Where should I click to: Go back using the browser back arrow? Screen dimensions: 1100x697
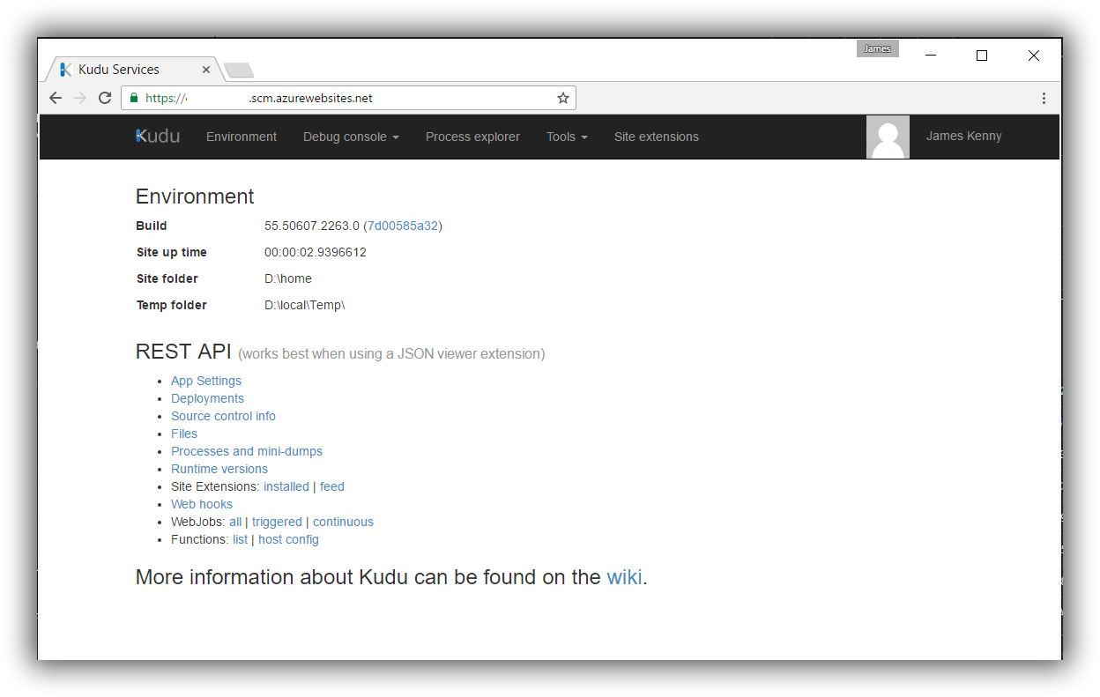click(56, 98)
